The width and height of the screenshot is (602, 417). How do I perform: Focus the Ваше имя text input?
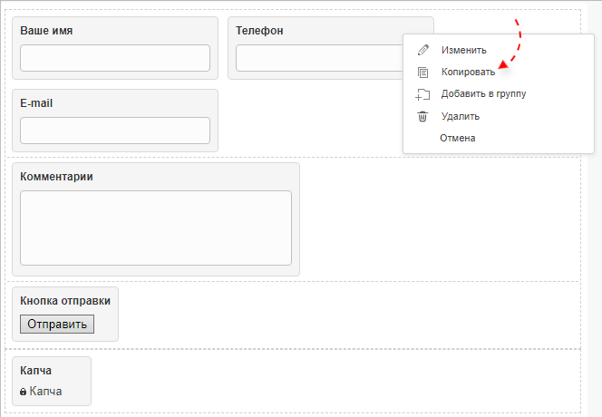pyautogui.click(x=115, y=58)
